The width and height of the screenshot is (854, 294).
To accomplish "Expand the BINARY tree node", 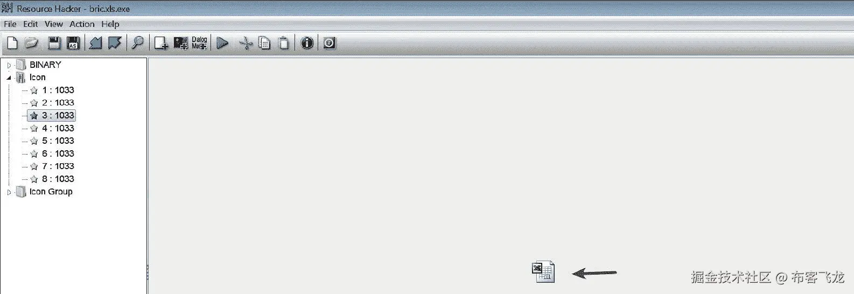I will pyautogui.click(x=9, y=65).
